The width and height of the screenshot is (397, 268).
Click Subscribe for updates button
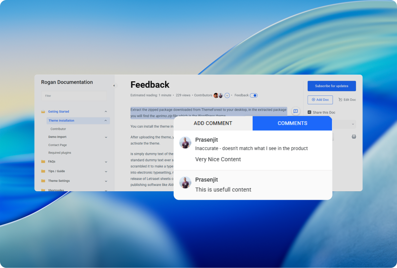[x=331, y=86]
